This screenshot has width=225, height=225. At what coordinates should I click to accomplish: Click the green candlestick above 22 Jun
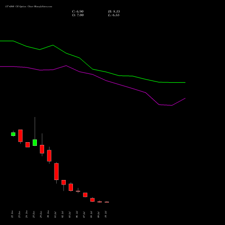pos(13,134)
